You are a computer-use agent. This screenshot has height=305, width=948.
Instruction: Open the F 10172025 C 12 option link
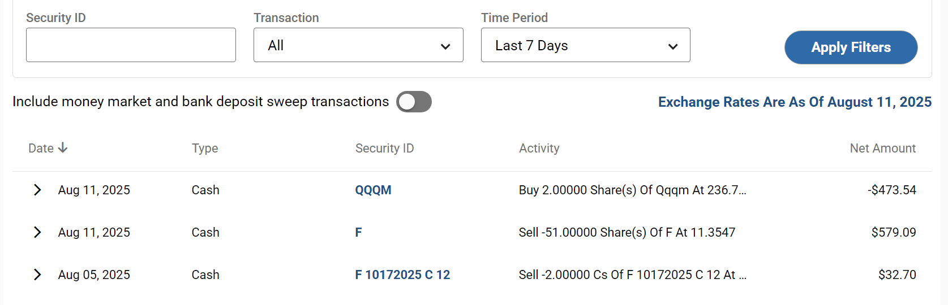tap(402, 274)
